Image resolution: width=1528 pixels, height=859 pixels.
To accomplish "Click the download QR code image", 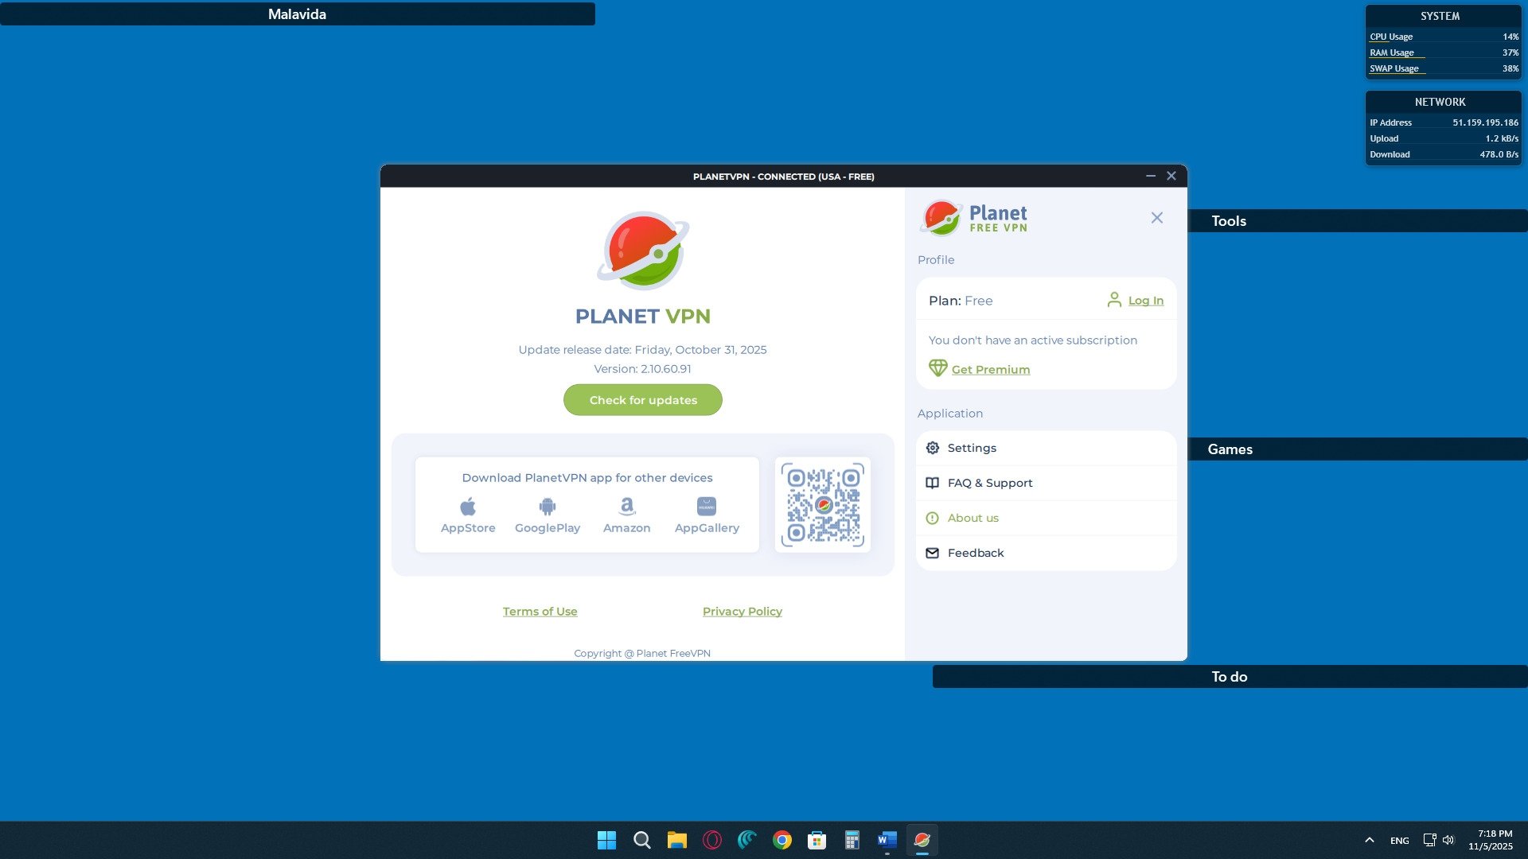I will tap(822, 505).
